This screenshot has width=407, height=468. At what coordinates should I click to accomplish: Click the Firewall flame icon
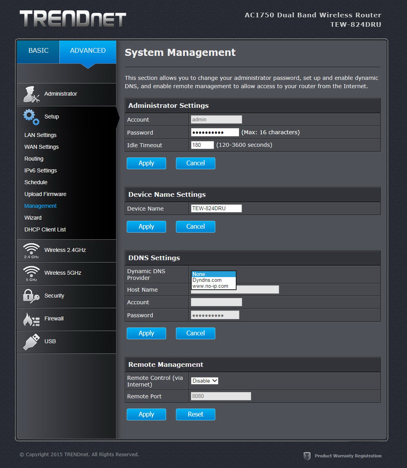(31, 319)
